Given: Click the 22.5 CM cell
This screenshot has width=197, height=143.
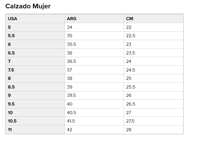Looking at the screenshot, I should (131, 36).
